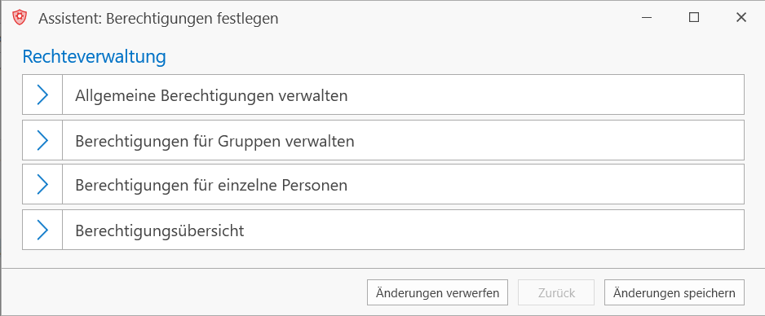This screenshot has width=765, height=316.
Task: Click the Rechteverwaltung heading
Action: point(94,57)
